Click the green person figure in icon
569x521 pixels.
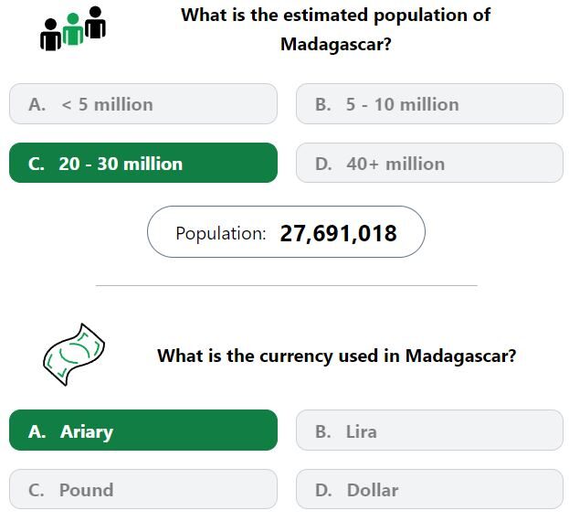(73, 29)
